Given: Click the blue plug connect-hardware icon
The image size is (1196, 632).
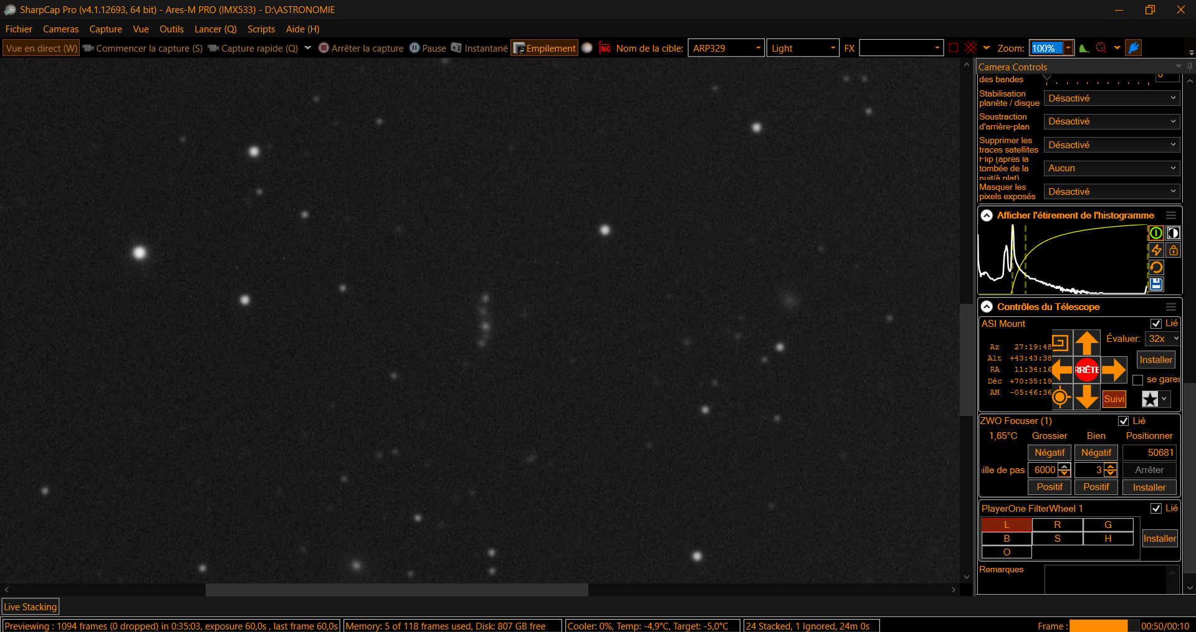Looking at the screenshot, I should (1134, 48).
